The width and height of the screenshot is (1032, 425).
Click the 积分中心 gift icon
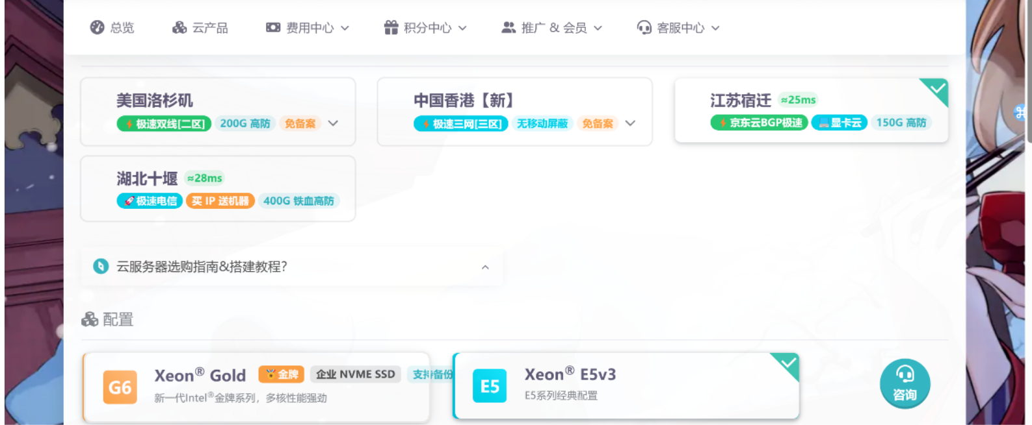[391, 27]
